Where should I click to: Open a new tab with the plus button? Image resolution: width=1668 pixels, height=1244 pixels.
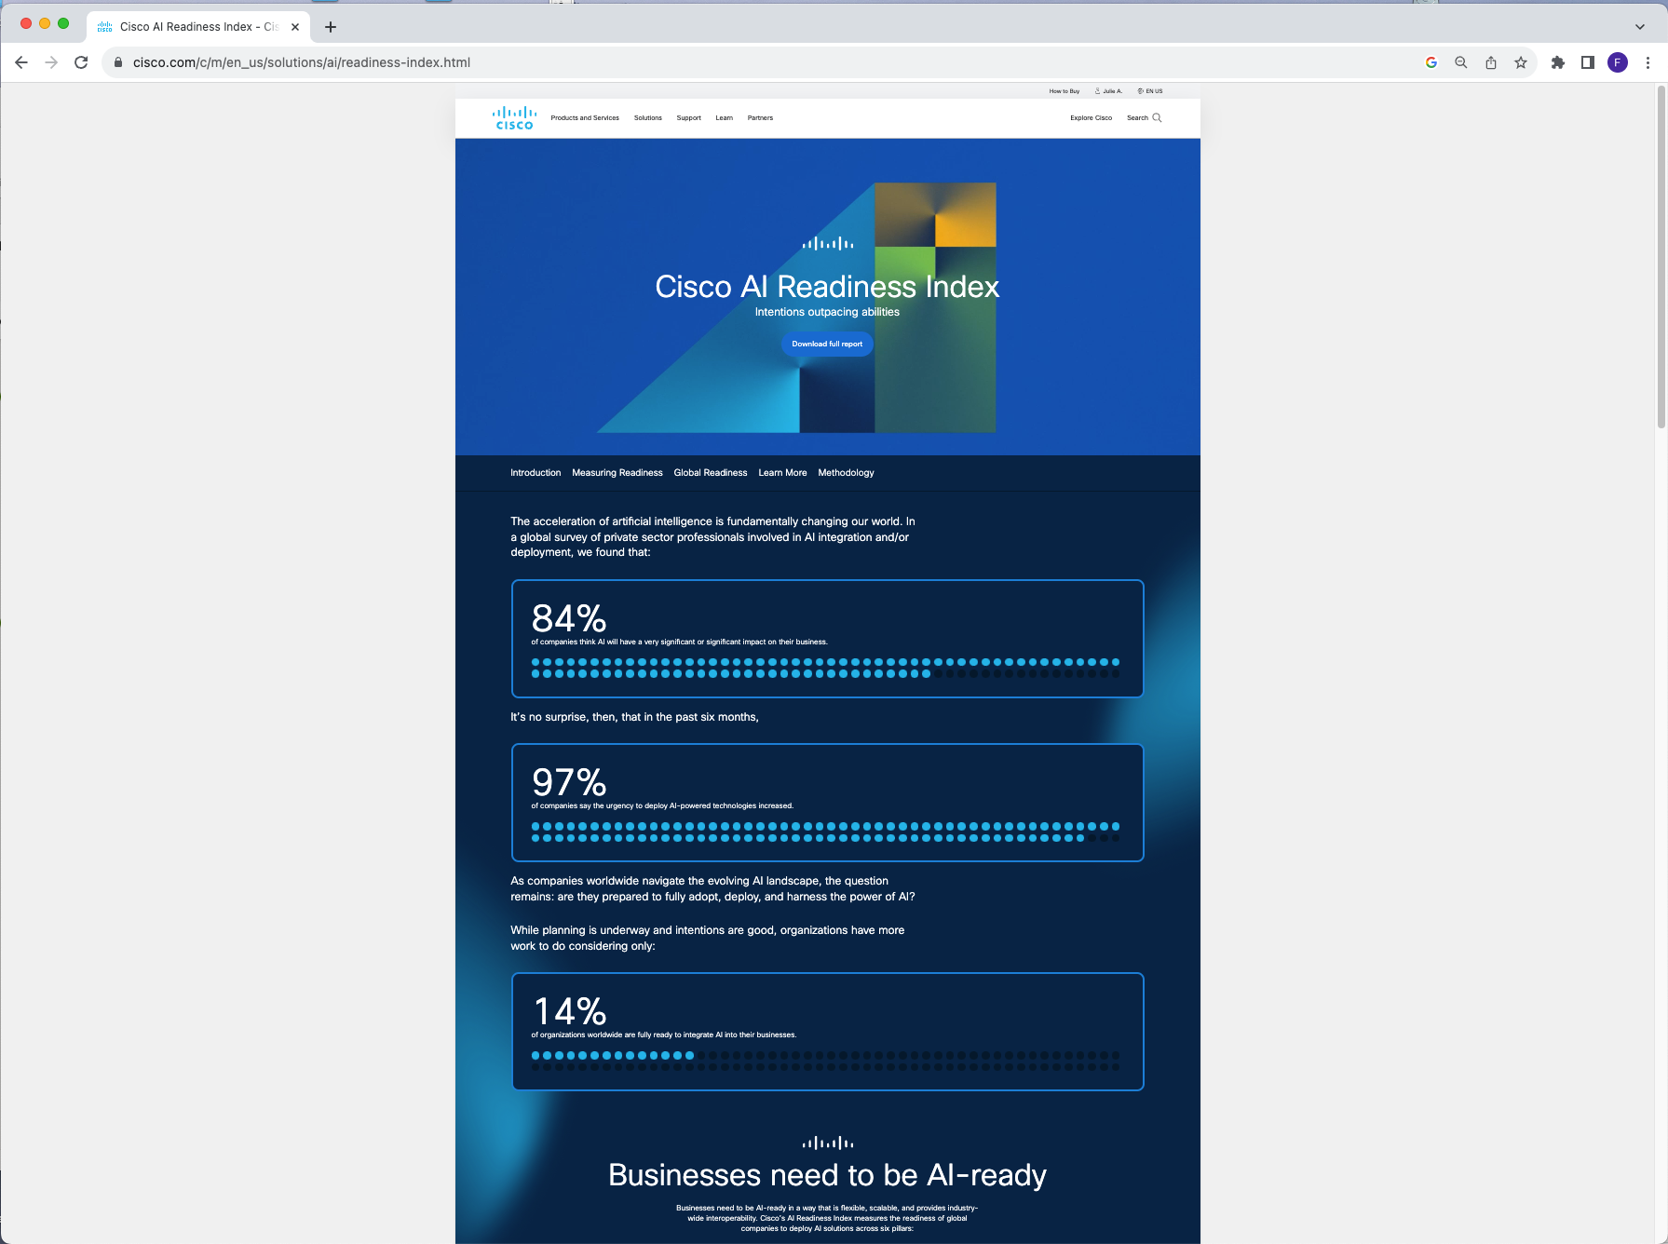click(331, 27)
